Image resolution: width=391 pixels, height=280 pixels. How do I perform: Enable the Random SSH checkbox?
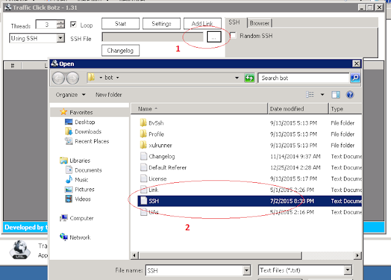pos(233,35)
